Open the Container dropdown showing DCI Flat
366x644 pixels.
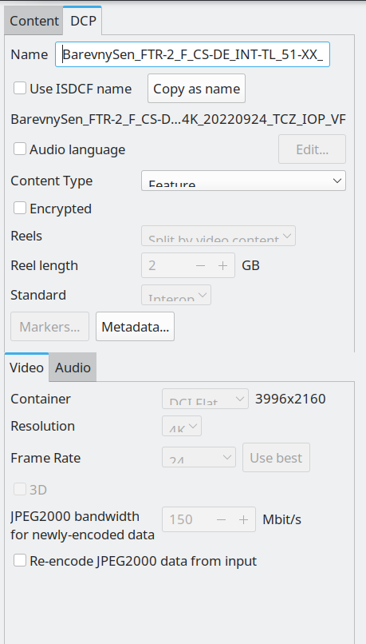tap(206, 399)
